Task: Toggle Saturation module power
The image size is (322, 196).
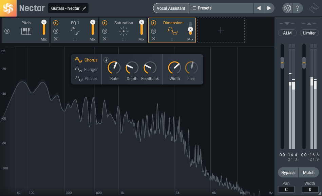Action: point(105,23)
